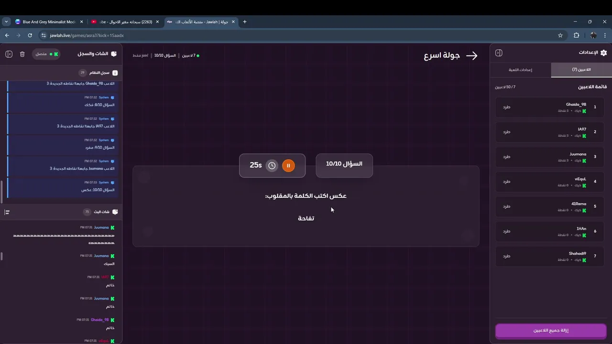View site information icon in address bar
This screenshot has width=612, height=344.
tap(44, 35)
